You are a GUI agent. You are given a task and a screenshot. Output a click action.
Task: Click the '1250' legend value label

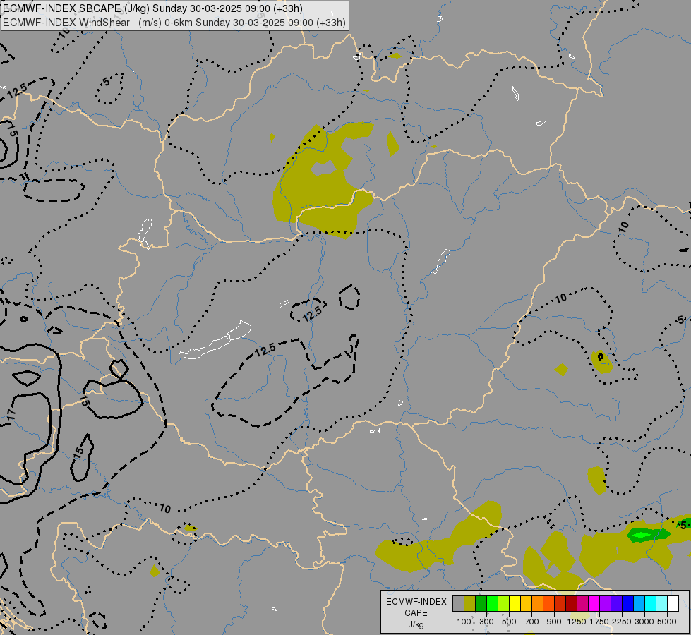[577, 622]
